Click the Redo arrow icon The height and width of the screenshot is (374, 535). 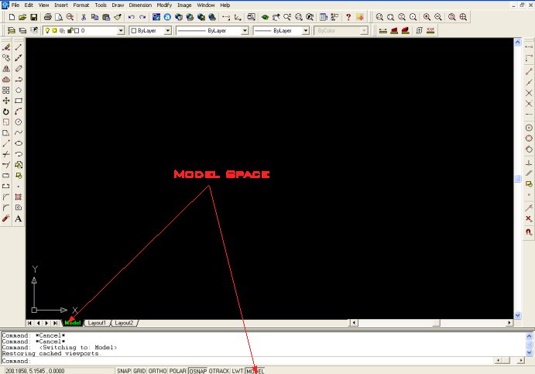point(142,17)
